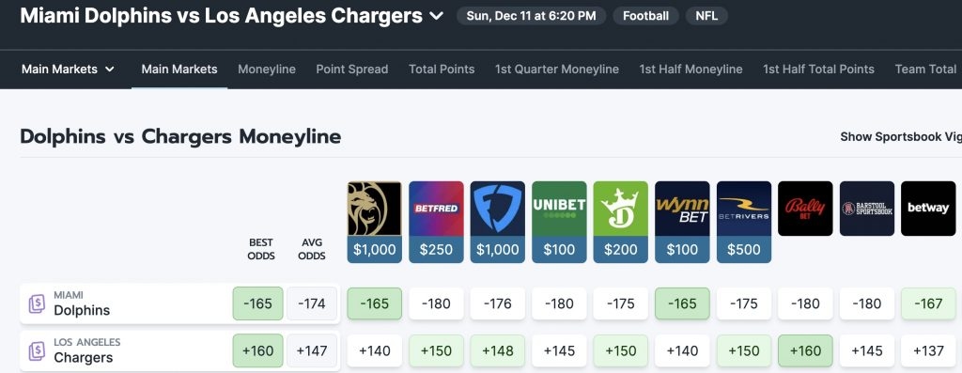Switch to the Point Spread tab
Image resolution: width=962 pixels, height=373 pixels.
click(352, 70)
